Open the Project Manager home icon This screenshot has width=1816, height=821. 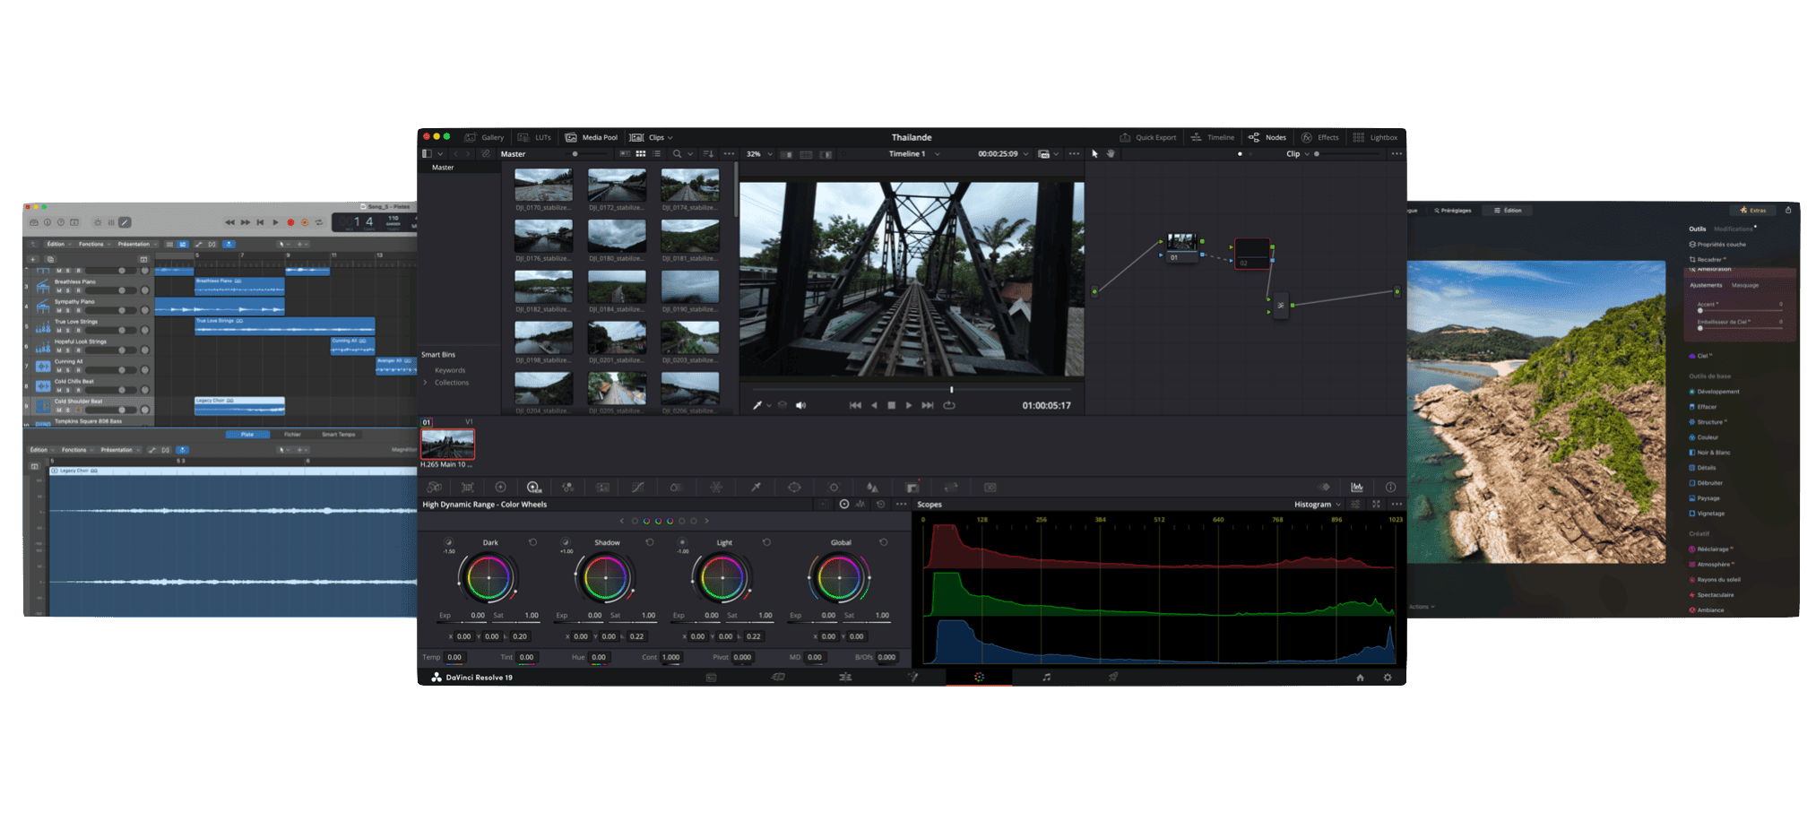click(x=1360, y=678)
